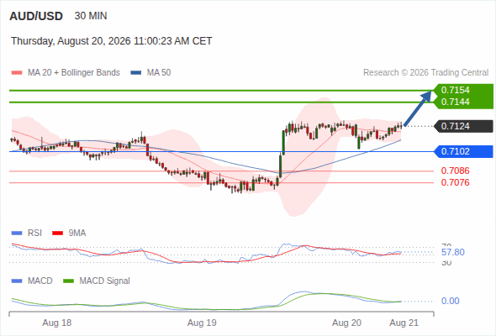Click the AUD/USD chart title

pyautogui.click(x=36, y=16)
